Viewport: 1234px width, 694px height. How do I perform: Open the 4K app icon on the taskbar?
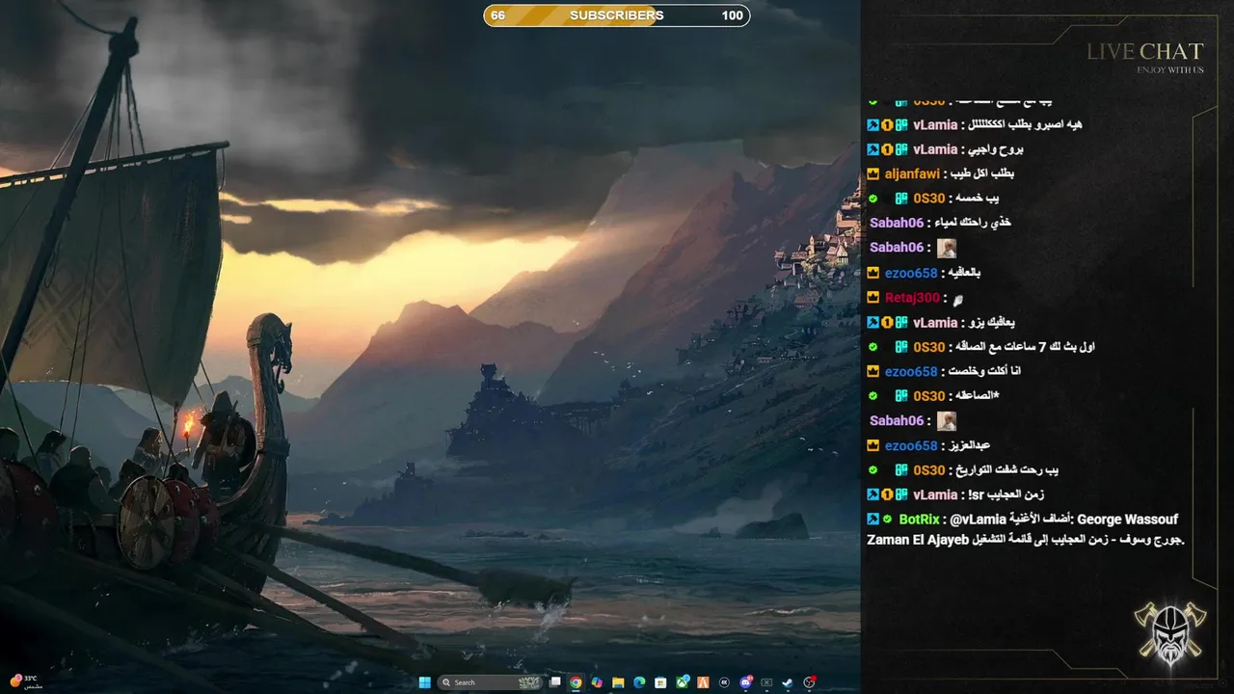(x=724, y=682)
